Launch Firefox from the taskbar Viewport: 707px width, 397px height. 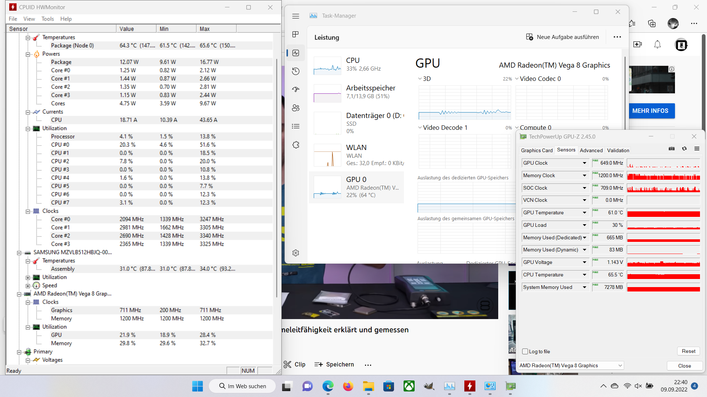348,386
